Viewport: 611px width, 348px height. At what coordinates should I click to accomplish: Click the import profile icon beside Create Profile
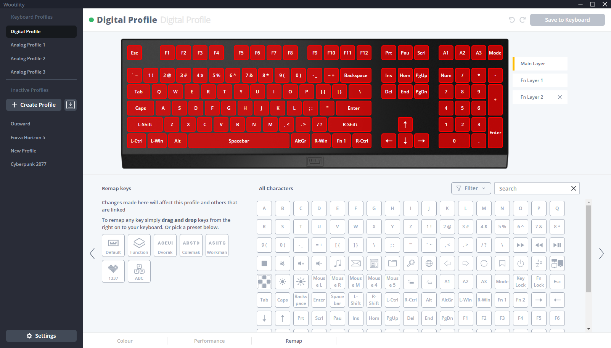tap(71, 105)
